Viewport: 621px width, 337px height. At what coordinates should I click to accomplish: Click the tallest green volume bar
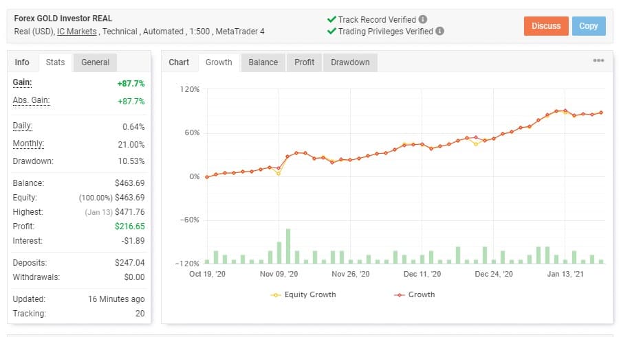tap(288, 246)
